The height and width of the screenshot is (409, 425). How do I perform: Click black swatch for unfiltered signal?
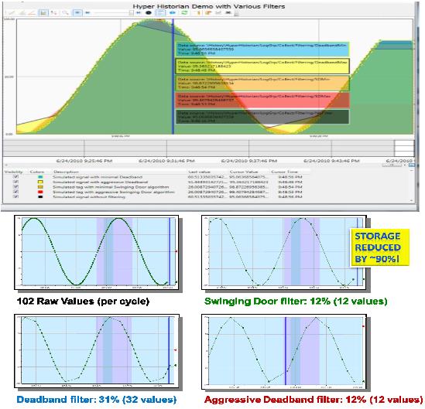pos(40,197)
